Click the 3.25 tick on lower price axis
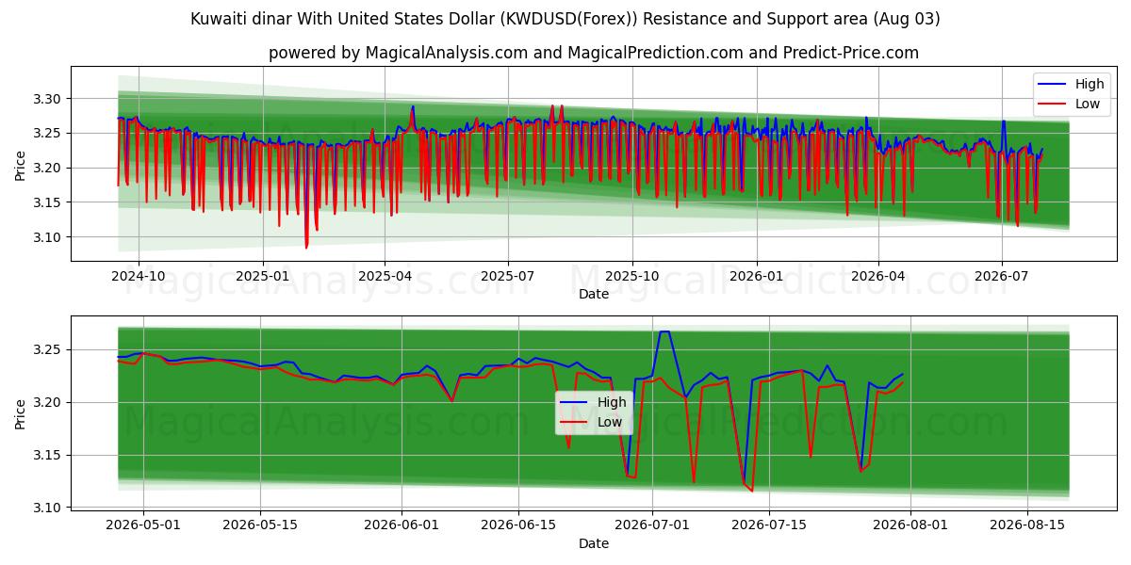Image resolution: width=1131 pixels, height=565 pixels. click(49, 349)
